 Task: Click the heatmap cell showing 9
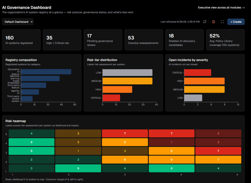click(78, 168)
